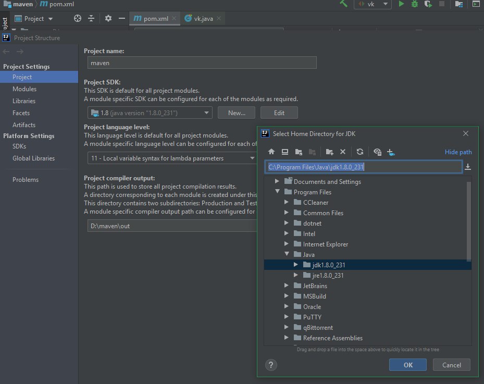484x384 pixels.
Task: Open the Problems section
Action: pyautogui.click(x=26, y=180)
